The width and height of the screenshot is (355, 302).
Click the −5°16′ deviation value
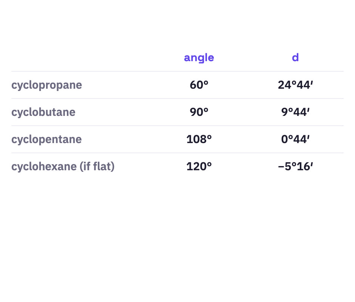tap(295, 166)
